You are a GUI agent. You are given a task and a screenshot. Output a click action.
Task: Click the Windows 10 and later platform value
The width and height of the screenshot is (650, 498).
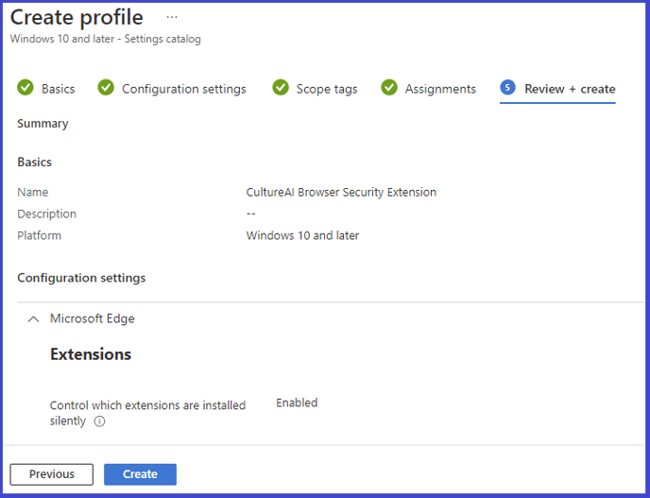302,235
